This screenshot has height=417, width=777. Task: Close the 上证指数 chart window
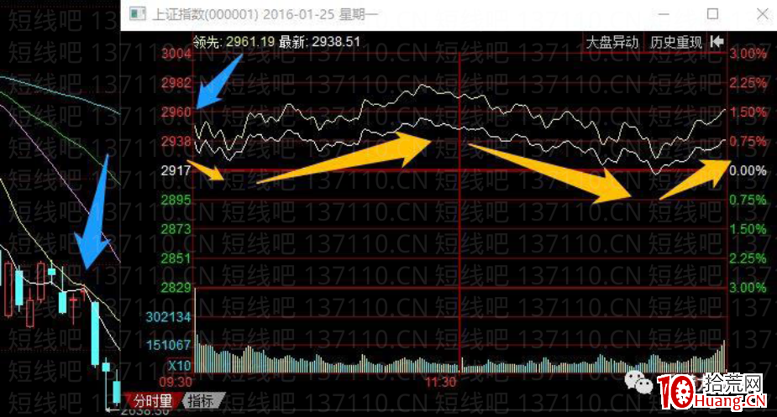763,13
